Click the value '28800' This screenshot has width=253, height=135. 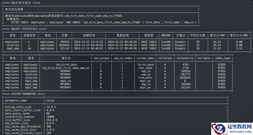tap(50, 117)
